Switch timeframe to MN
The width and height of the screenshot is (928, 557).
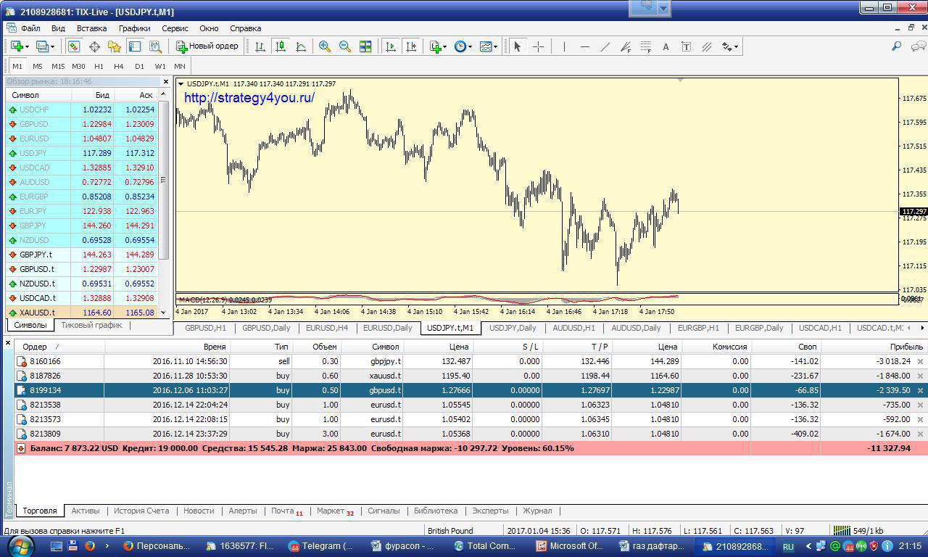click(x=180, y=66)
